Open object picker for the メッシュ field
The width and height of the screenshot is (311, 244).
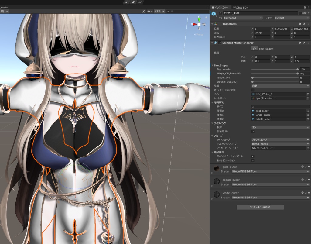pos(308,94)
